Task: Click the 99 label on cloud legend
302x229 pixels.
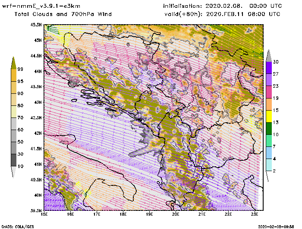Action: pos(20,69)
